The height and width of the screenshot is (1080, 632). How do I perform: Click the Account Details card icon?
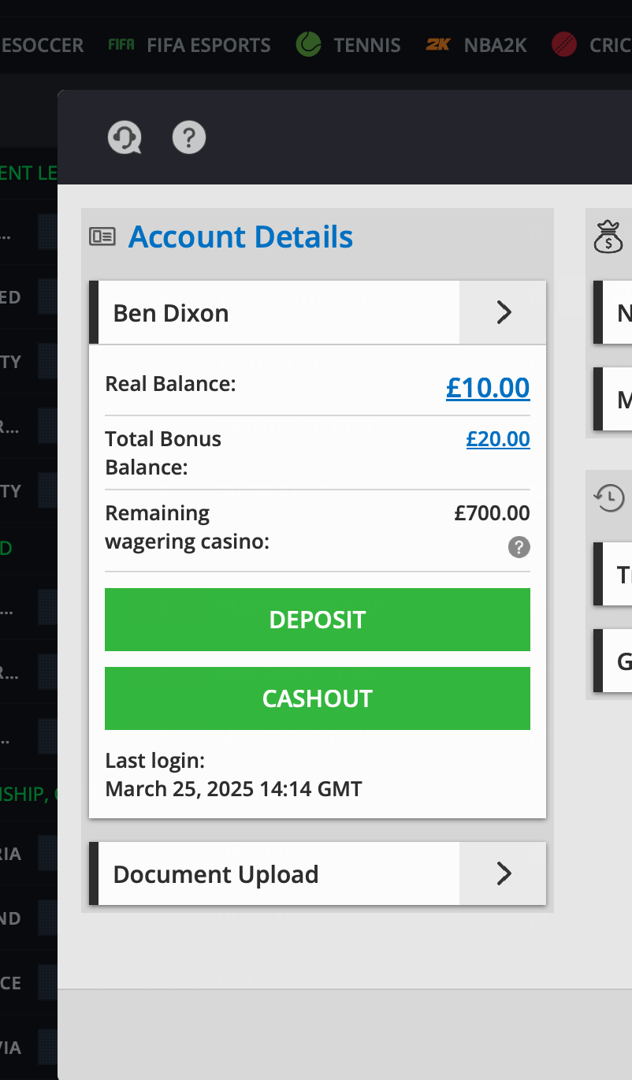click(102, 236)
